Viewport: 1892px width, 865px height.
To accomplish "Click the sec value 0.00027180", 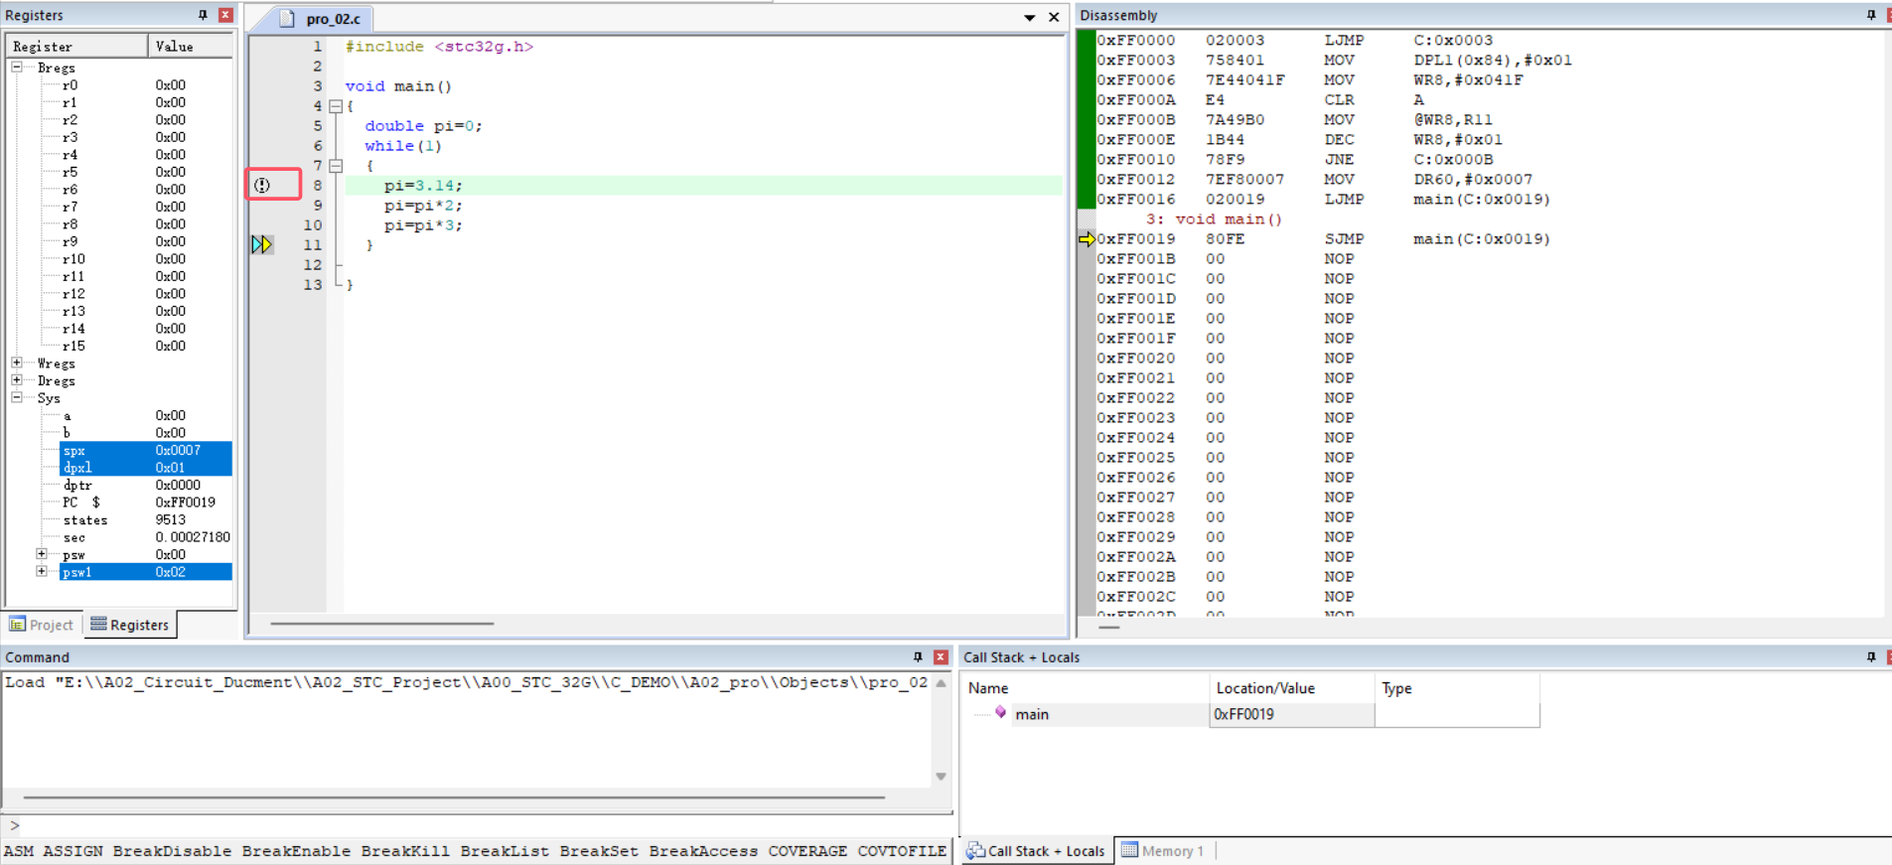I will point(193,537).
